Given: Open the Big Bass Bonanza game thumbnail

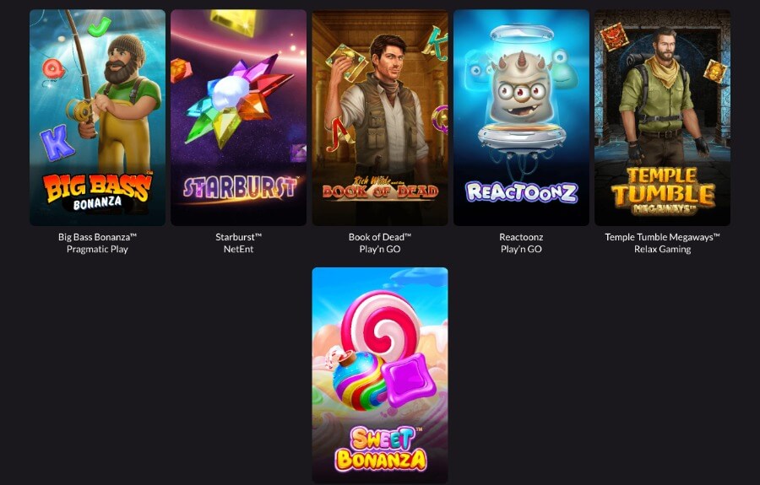Looking at the screenshot, I should tap(97, 117).
